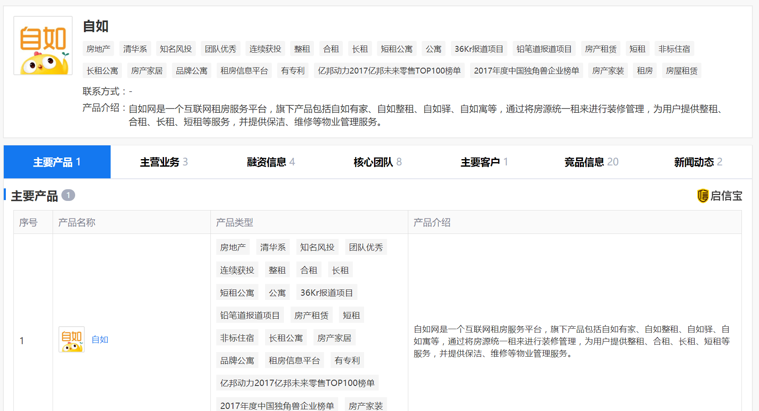
Task: Click the 品牌公寓 tag in the product table
Action: point(237,360)
